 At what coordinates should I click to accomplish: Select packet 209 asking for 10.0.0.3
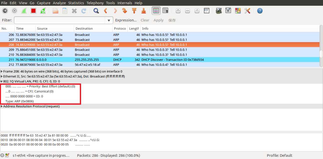[160, 50]
